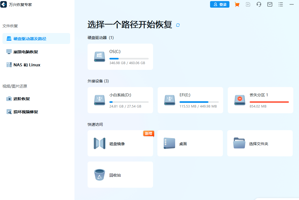299x200 pixels.
Task: Open the 回收站 recycle bin recovery
Action: coord(120,175)
